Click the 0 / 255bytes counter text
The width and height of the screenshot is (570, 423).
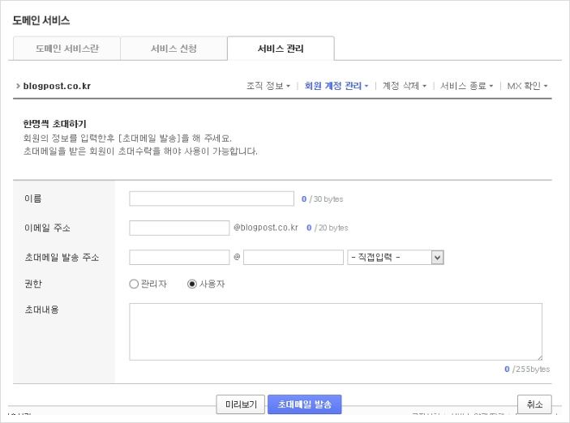click(527, 370)
